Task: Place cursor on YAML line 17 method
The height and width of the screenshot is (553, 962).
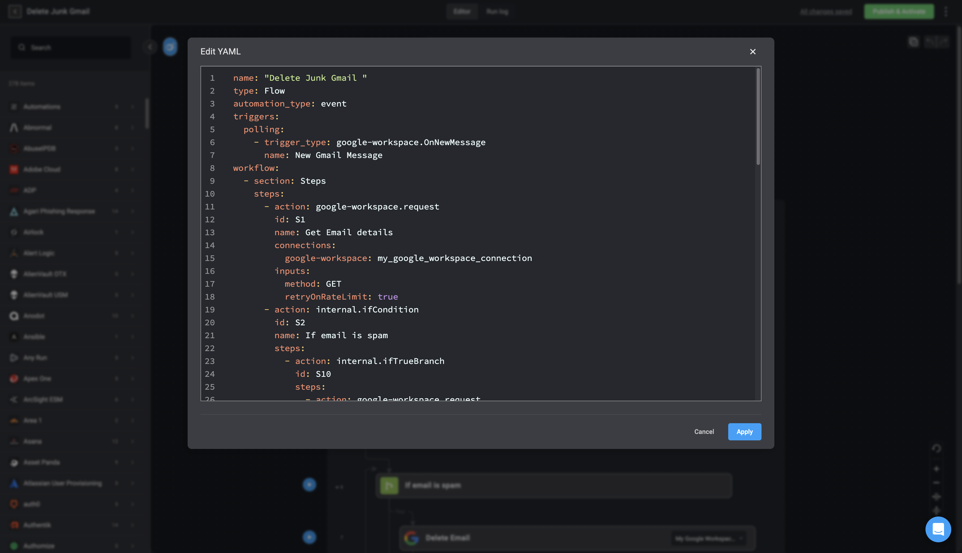Action: (300, 284)
